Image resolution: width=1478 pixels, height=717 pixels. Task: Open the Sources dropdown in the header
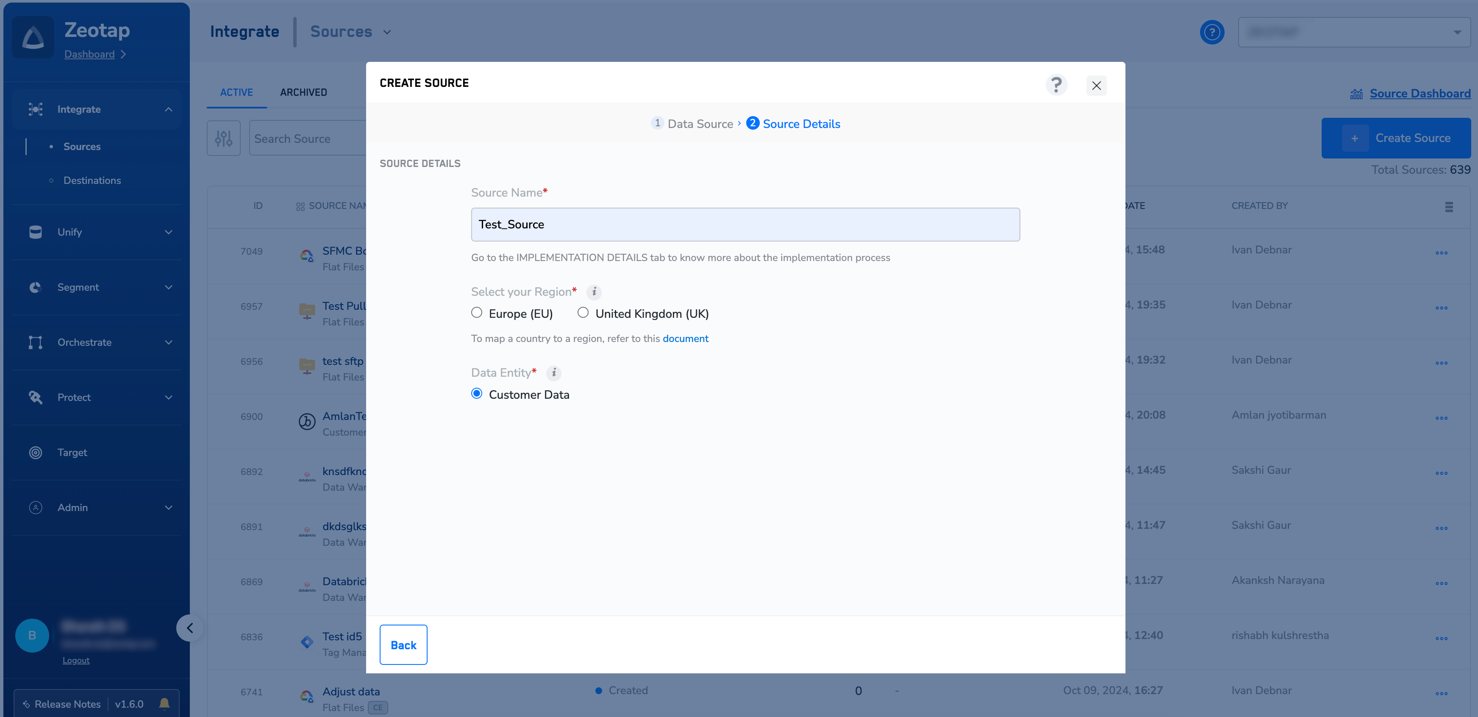(x=350, y=32)
